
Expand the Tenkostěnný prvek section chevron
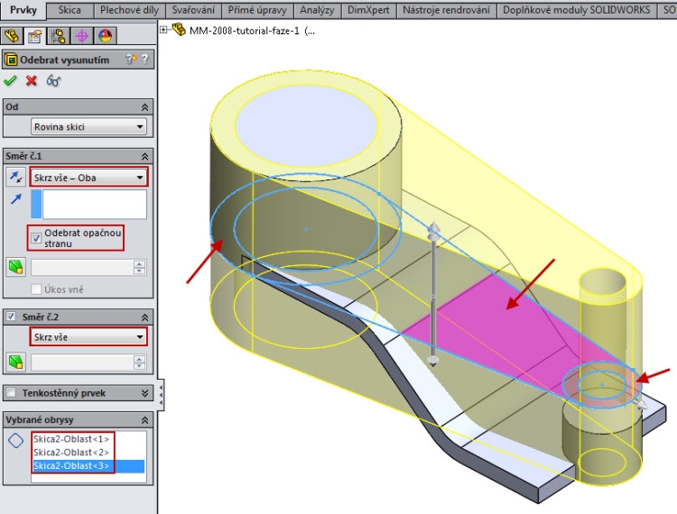click(x=144, y=393)
